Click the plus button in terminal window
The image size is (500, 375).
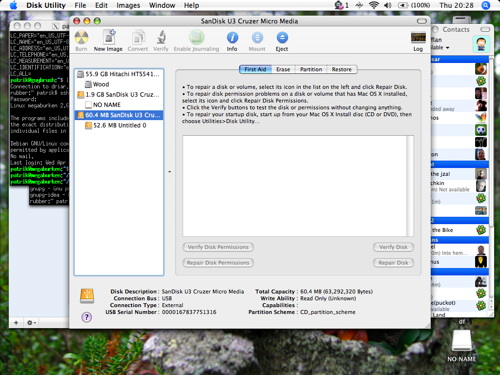click(16, 323)
